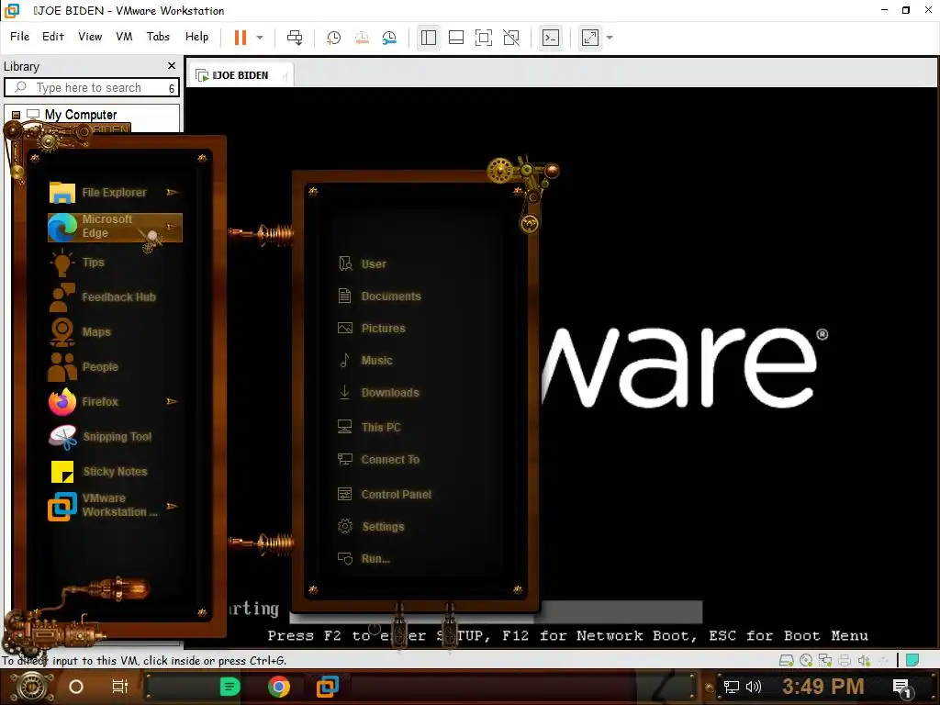
Task: Open Cortana circle on the taskbar
Action: [76, 687]
